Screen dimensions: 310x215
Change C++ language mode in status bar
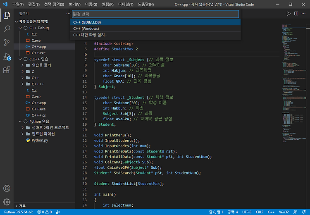point(271,212)
